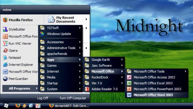Open the StyleBuilder icon
The image size is (193, 109).
[x=5, y=29]
